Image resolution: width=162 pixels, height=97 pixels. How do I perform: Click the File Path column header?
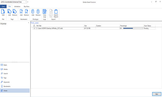60,26
